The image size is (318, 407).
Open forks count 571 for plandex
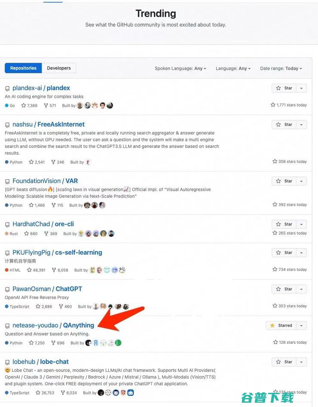pos(50,105)
